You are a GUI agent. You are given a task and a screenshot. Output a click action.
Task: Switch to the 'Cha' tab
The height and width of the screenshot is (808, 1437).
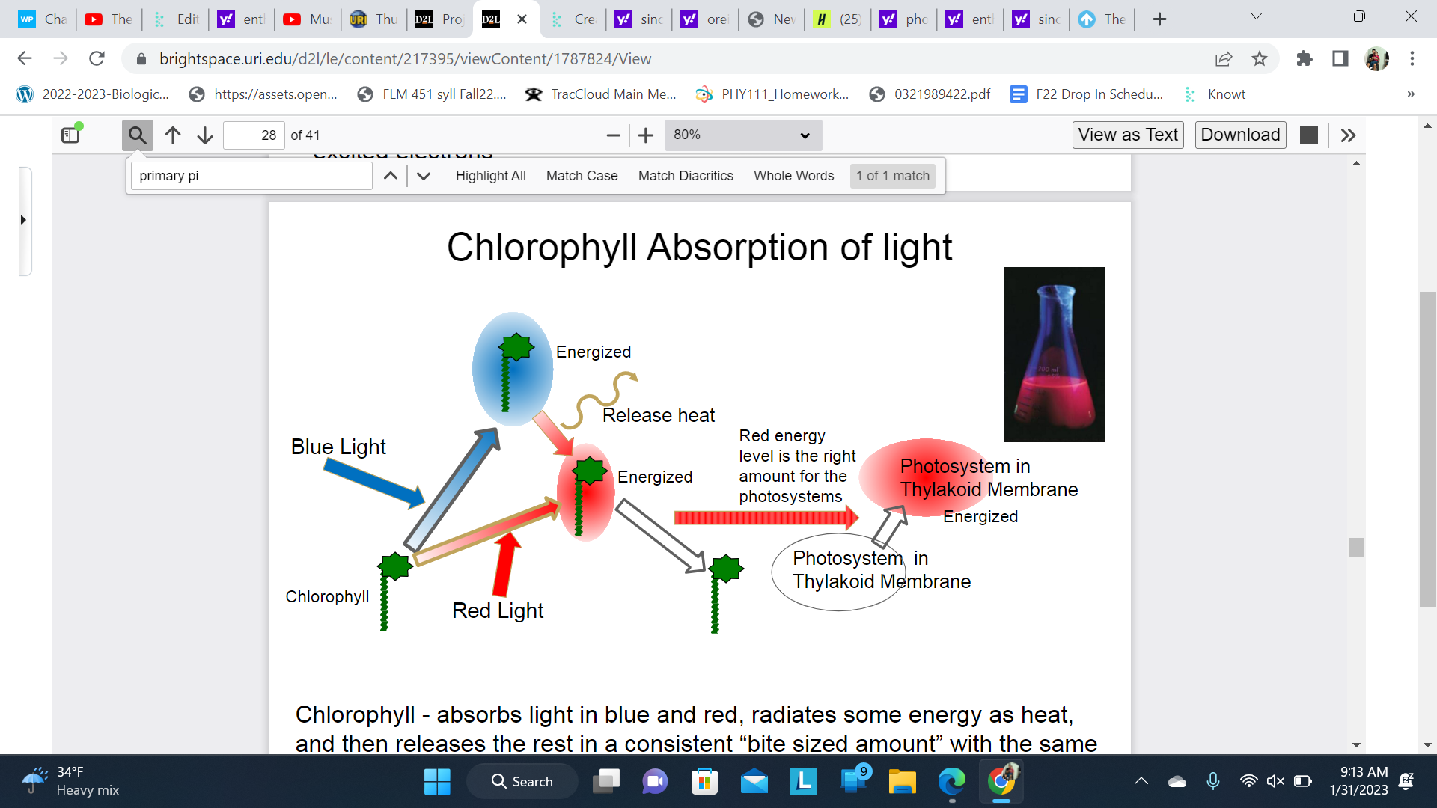tap(43, 19)
